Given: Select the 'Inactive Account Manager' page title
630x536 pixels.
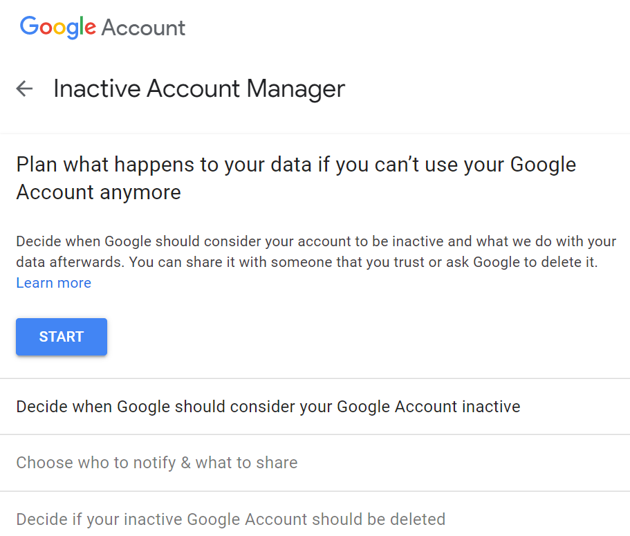Looking at the screenshot, I should [198, 89].
